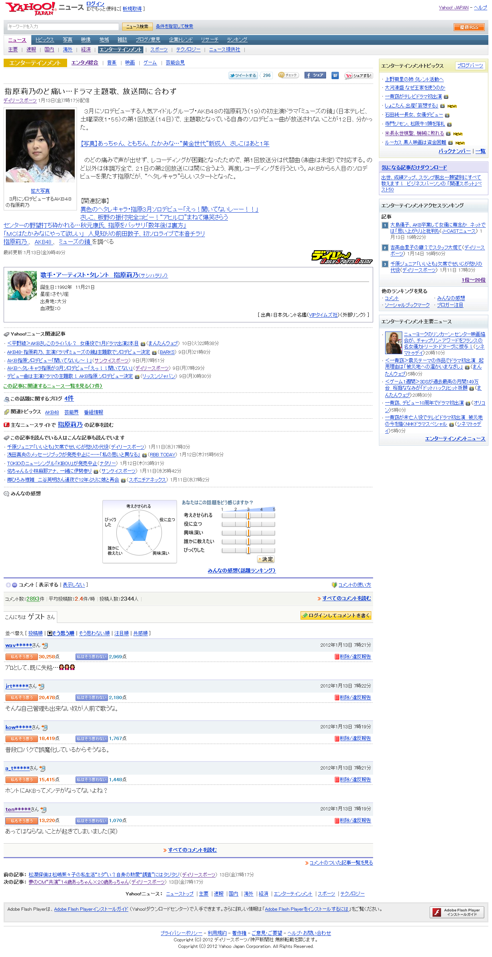Share the article on Facebook
492x957 pixels.
(315, 75)
